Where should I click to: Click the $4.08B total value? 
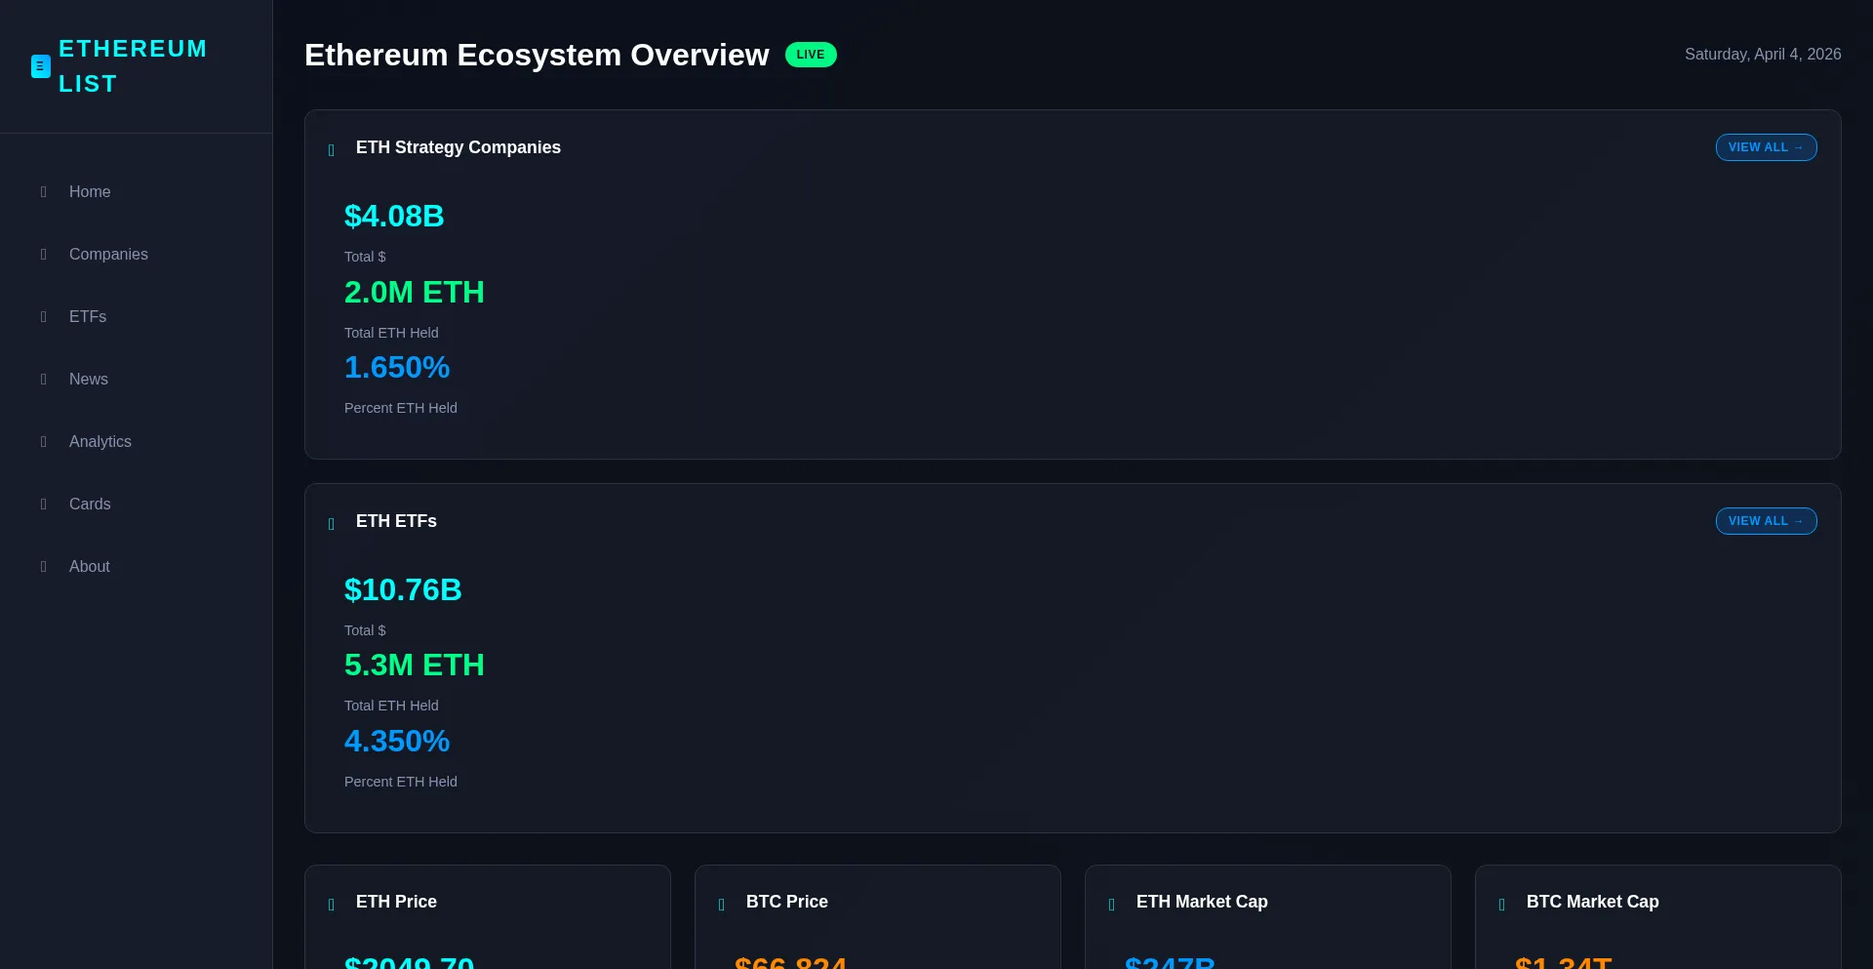pyautogui.click(x=394, y=216)
